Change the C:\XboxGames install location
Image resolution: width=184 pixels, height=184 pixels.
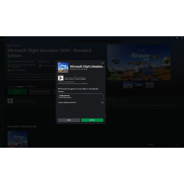pyautogui.click(x=80, y=97)
